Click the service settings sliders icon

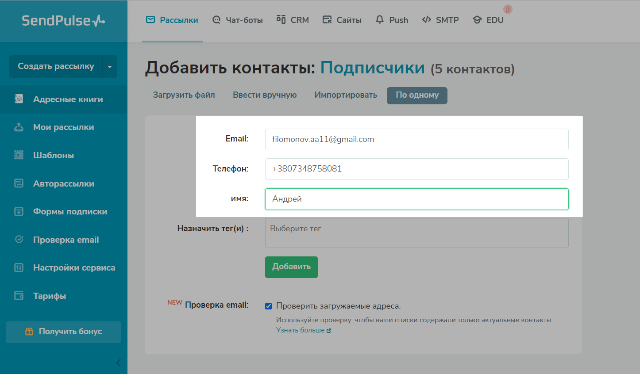tap(19, 267)
